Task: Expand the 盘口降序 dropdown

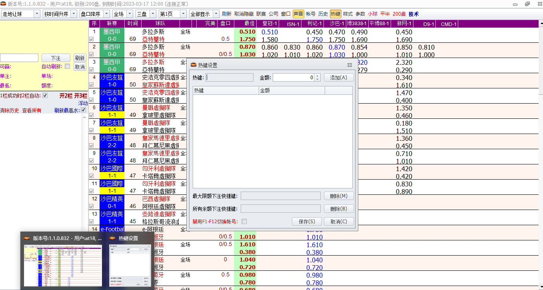Action: (x=107, y=14)
